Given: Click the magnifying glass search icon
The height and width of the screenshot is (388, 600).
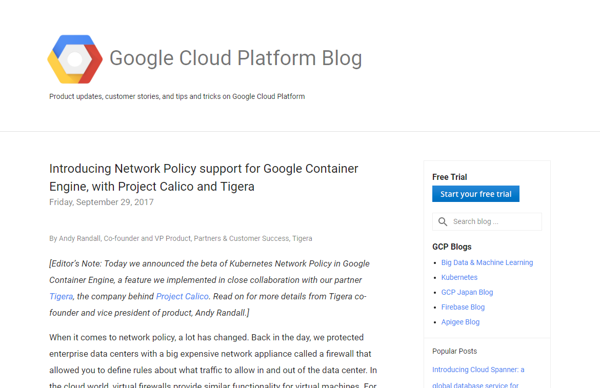Looking at the screenshot, I should pos(443,222).
